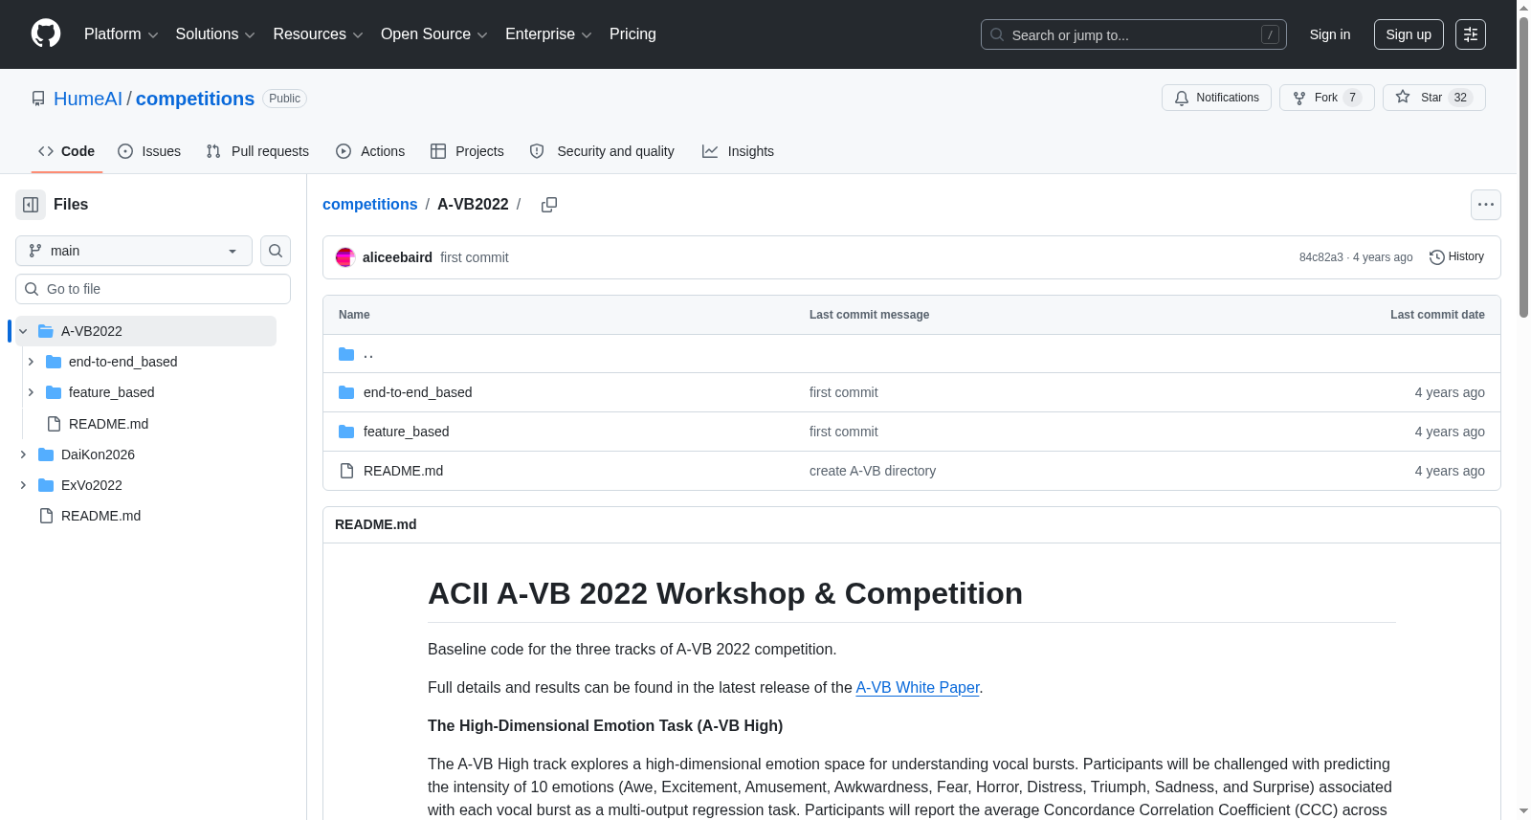The width and height of the screenshot is (1531, 820).
Task: Open aliceebaird username link
Action: click(x=397, y=257)
